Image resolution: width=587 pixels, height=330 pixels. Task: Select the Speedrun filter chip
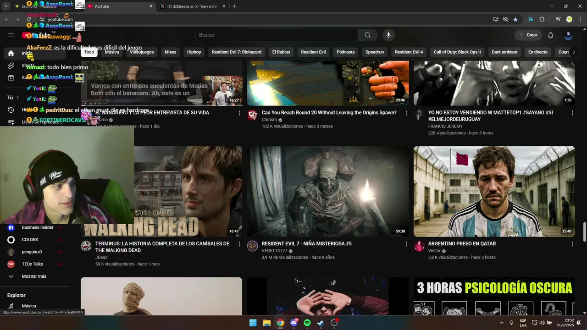375,52
